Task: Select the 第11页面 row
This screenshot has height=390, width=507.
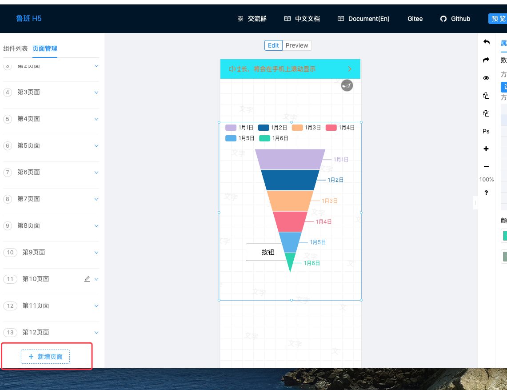Action: point(51,306)
